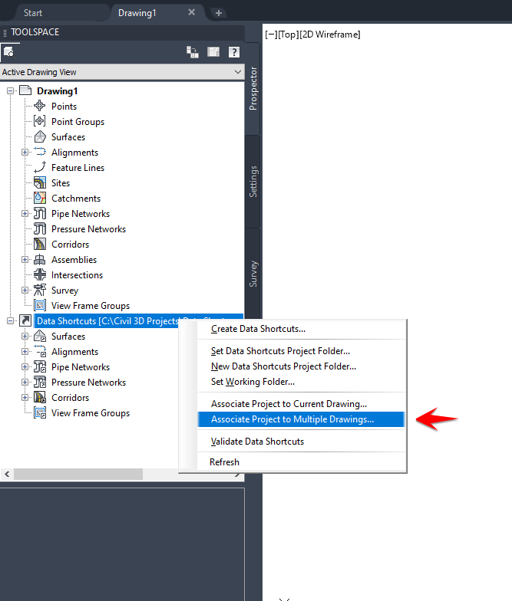512x601 pixels.
Task: Choose Set Working Folder...
Action: click(x=302, y=382)
